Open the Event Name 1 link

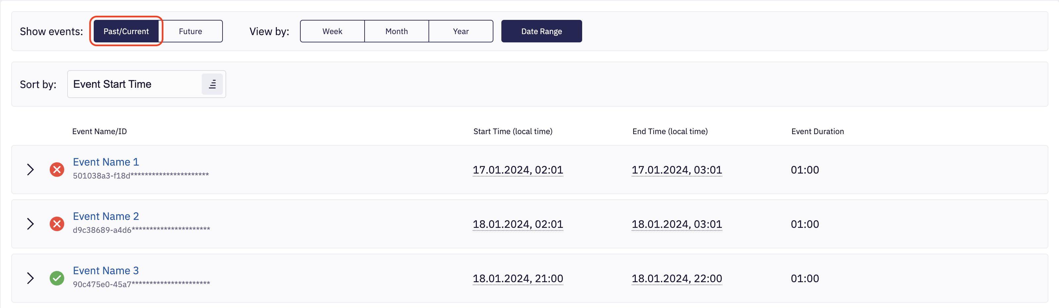[106, 162]
